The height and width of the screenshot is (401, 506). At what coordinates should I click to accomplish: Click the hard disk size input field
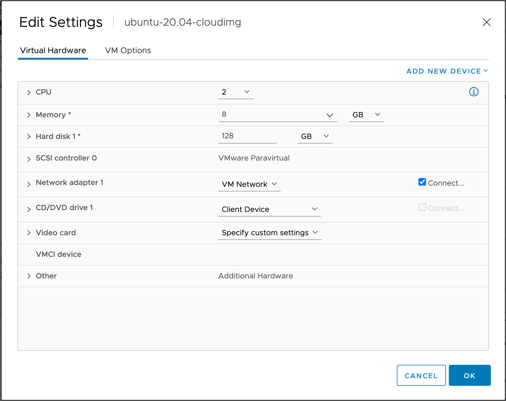(247, 136)
